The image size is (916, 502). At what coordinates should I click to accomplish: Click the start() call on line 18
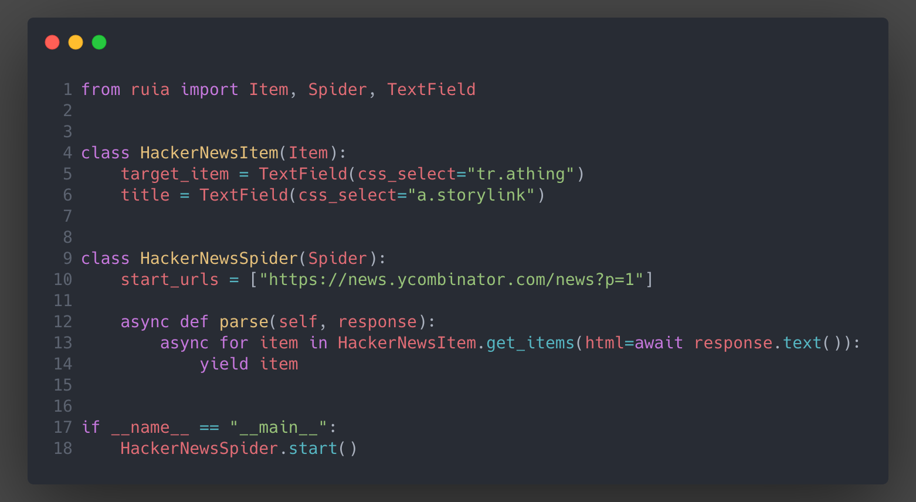323,448
